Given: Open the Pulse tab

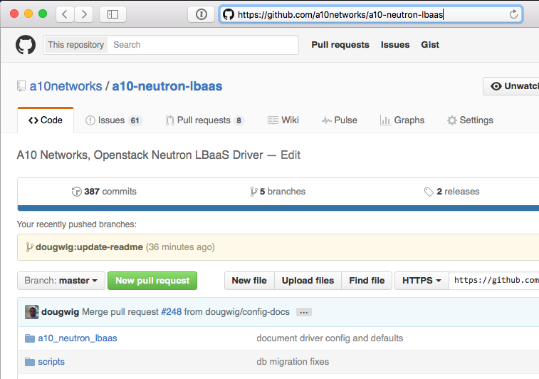Looking at the screenshot, I should [340, 120].
